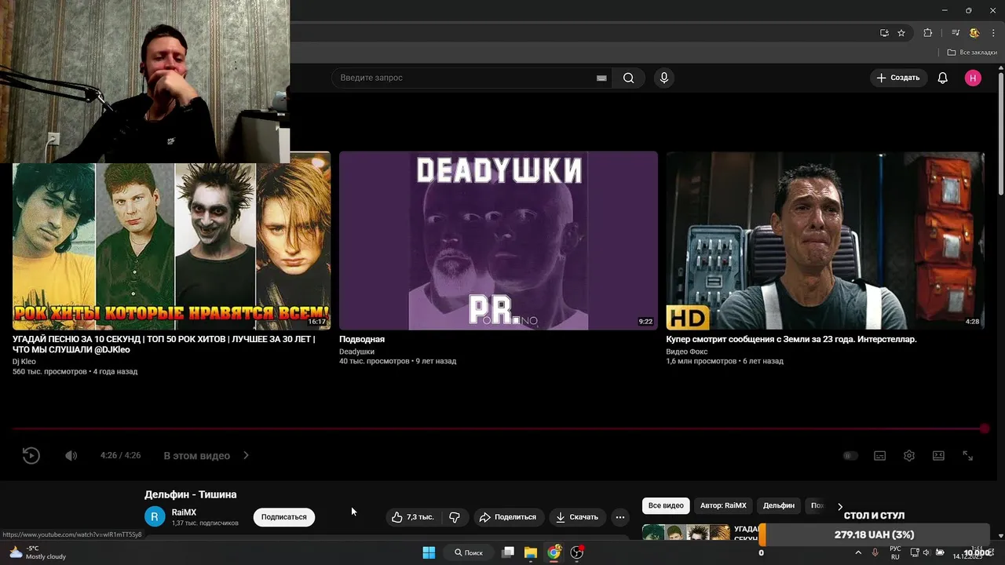1005x565 pixels.
Task: Open player settings gear
Action: coord(909,455)
